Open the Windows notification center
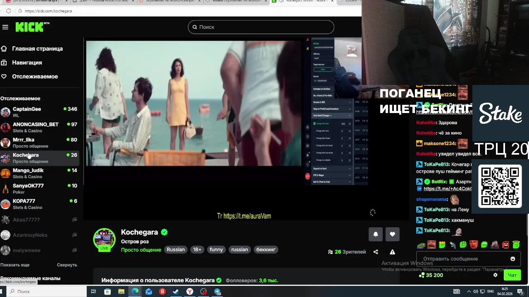 (520, 292)
